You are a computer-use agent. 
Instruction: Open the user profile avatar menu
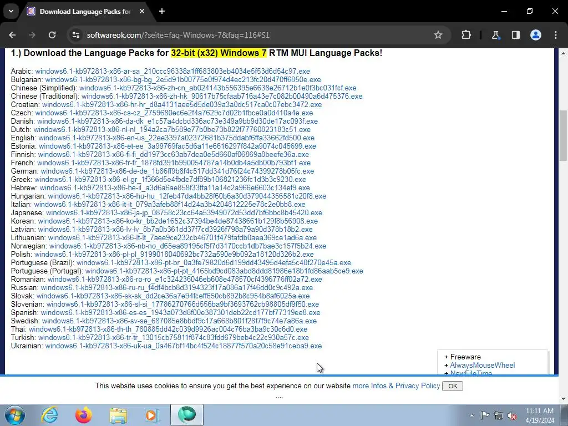[x=536, y=35]
